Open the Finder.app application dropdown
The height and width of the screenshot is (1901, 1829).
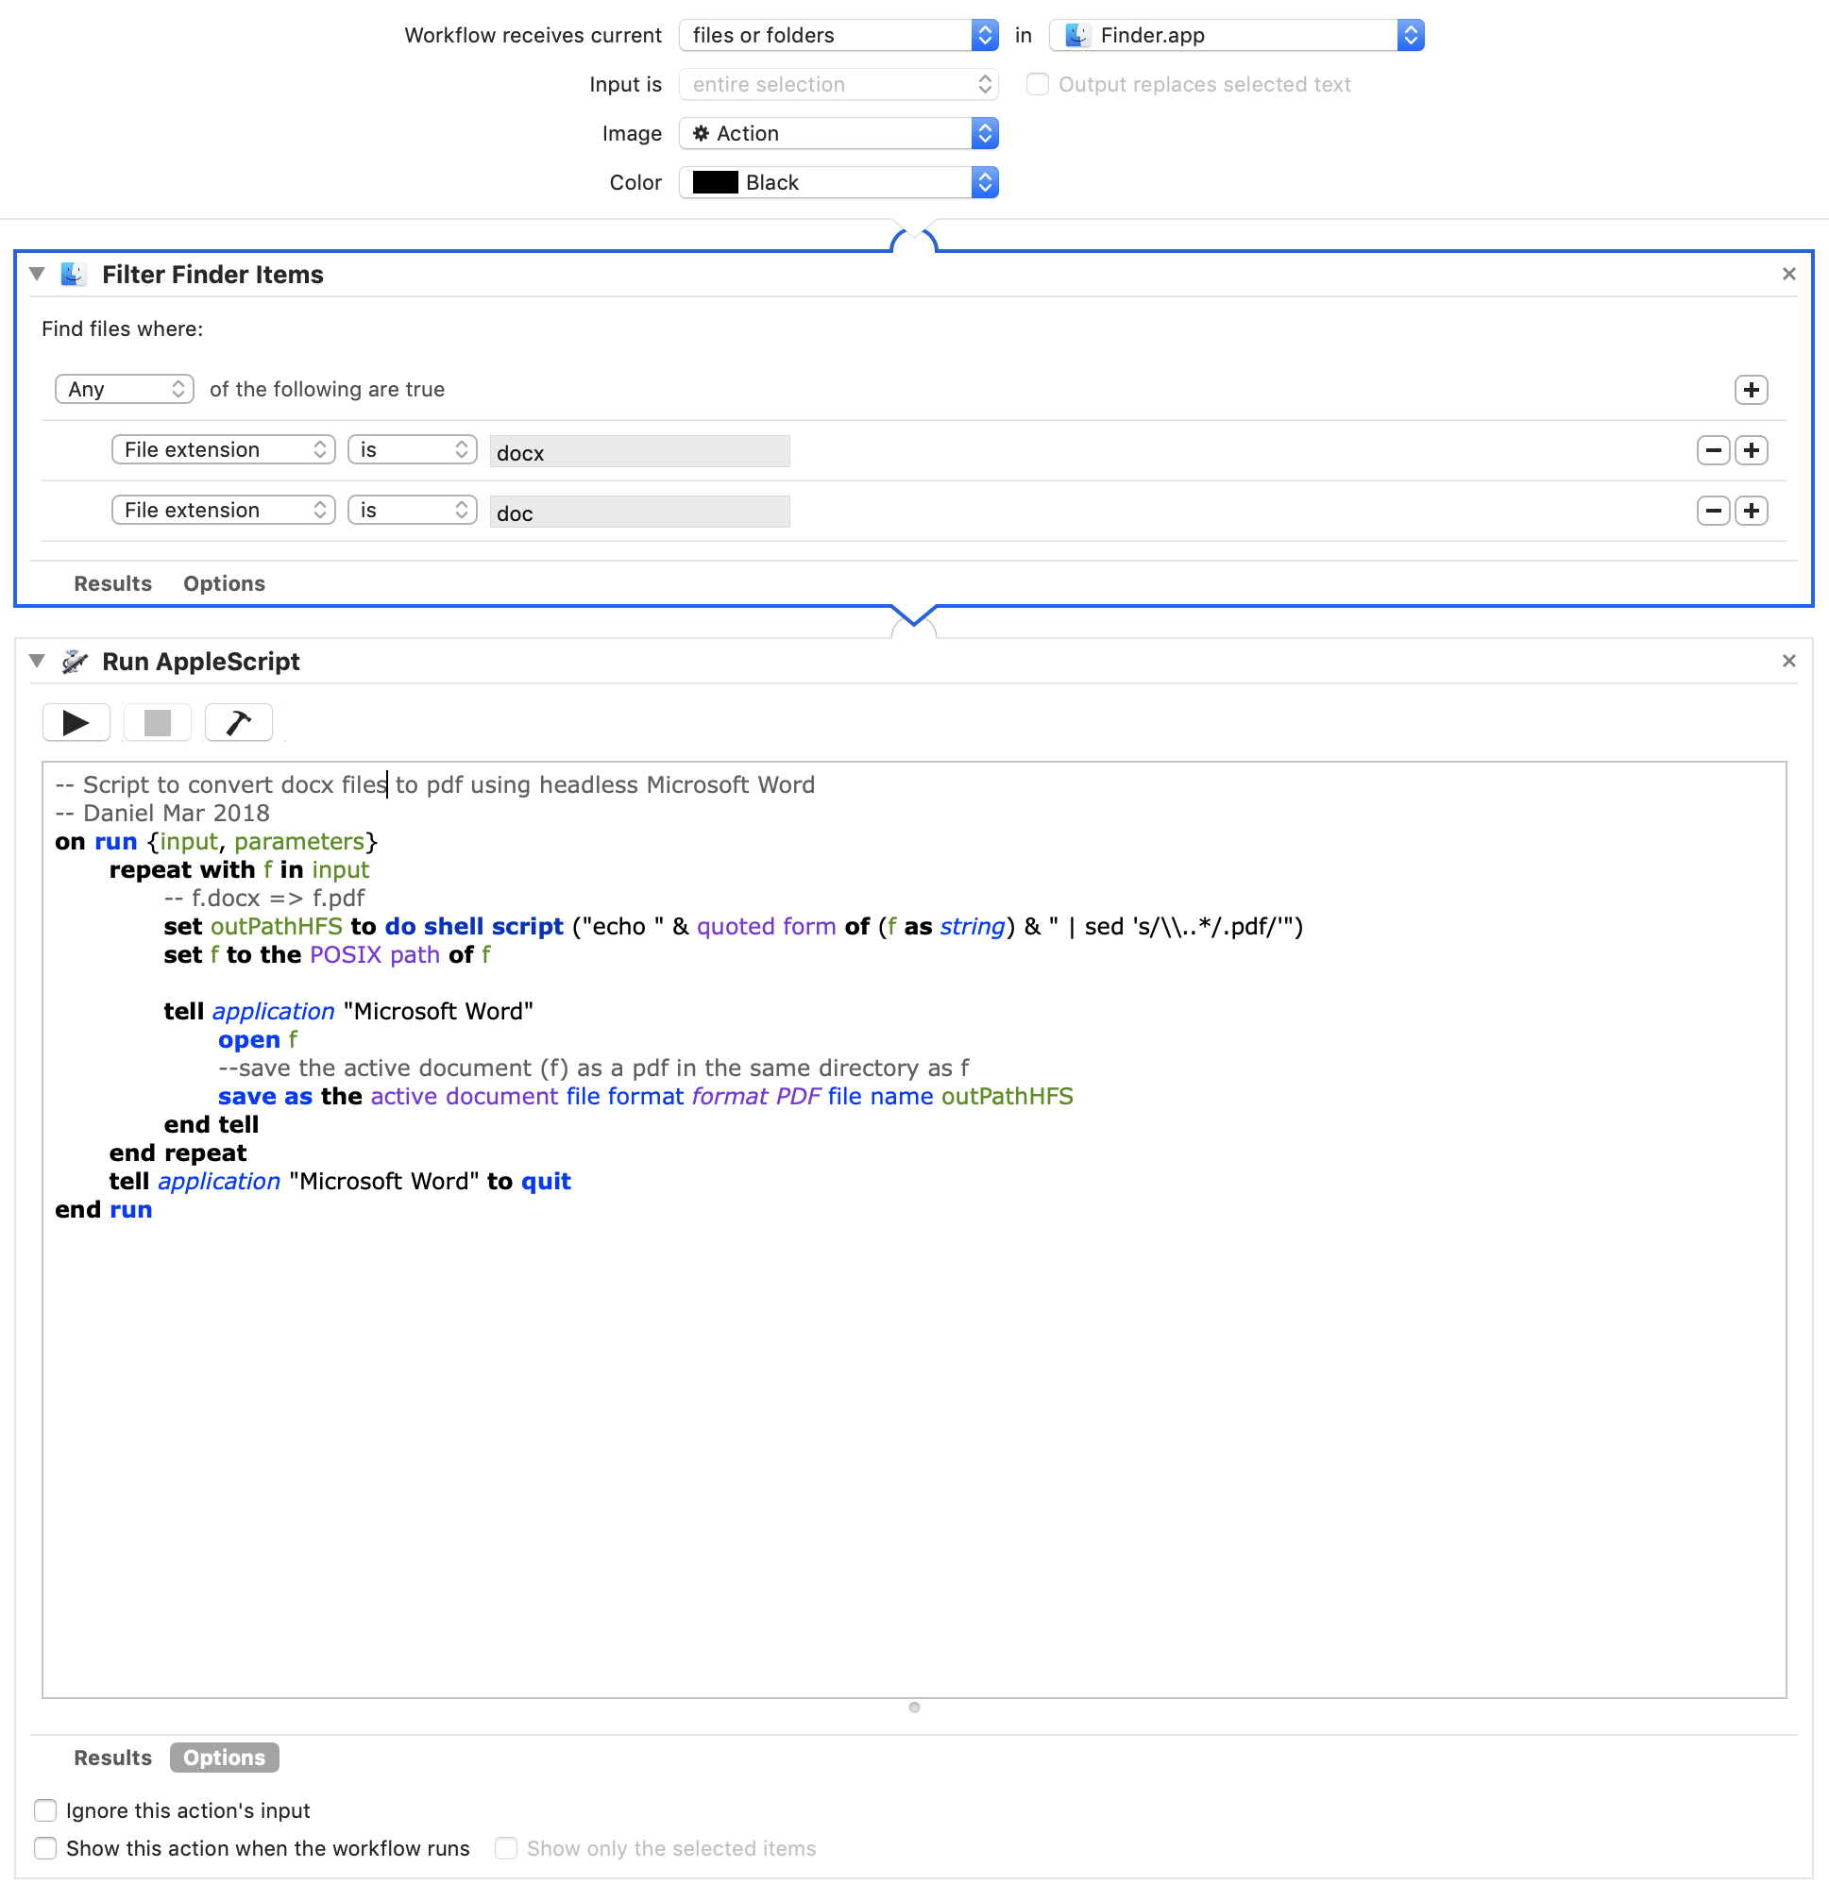pyautogui.click(x=1236, y=36)
